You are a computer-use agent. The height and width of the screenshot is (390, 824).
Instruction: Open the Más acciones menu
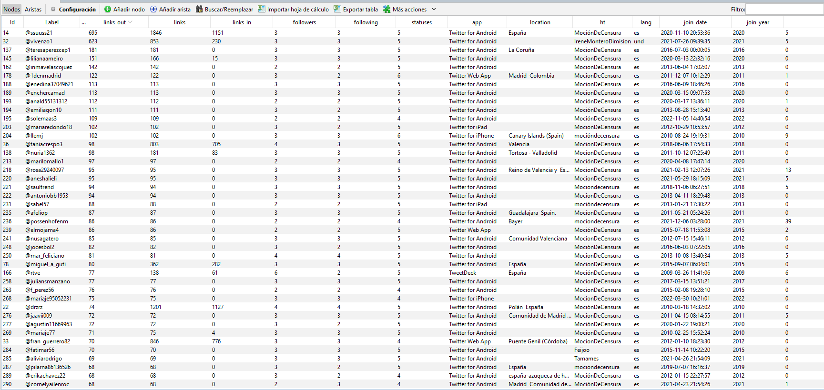(409, 9)
